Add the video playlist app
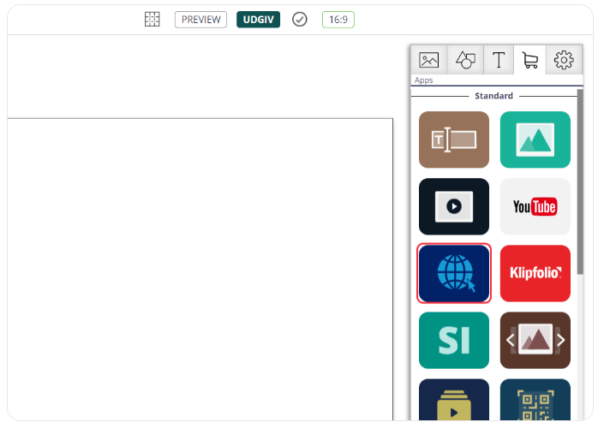 tap(454, 400)
